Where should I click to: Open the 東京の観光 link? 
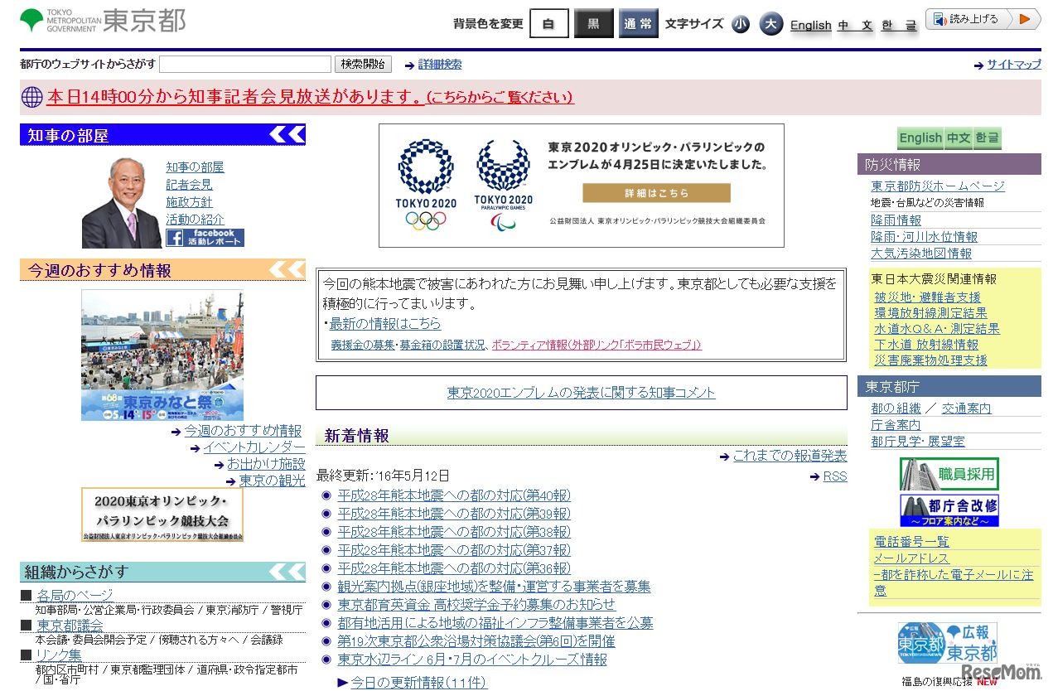[272, 481]
